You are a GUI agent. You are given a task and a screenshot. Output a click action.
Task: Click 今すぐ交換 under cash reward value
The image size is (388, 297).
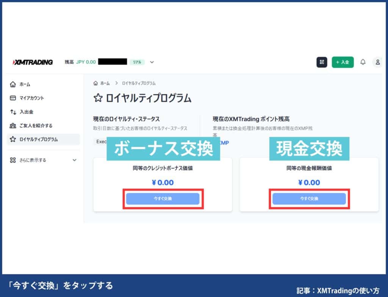coord(309,199)
